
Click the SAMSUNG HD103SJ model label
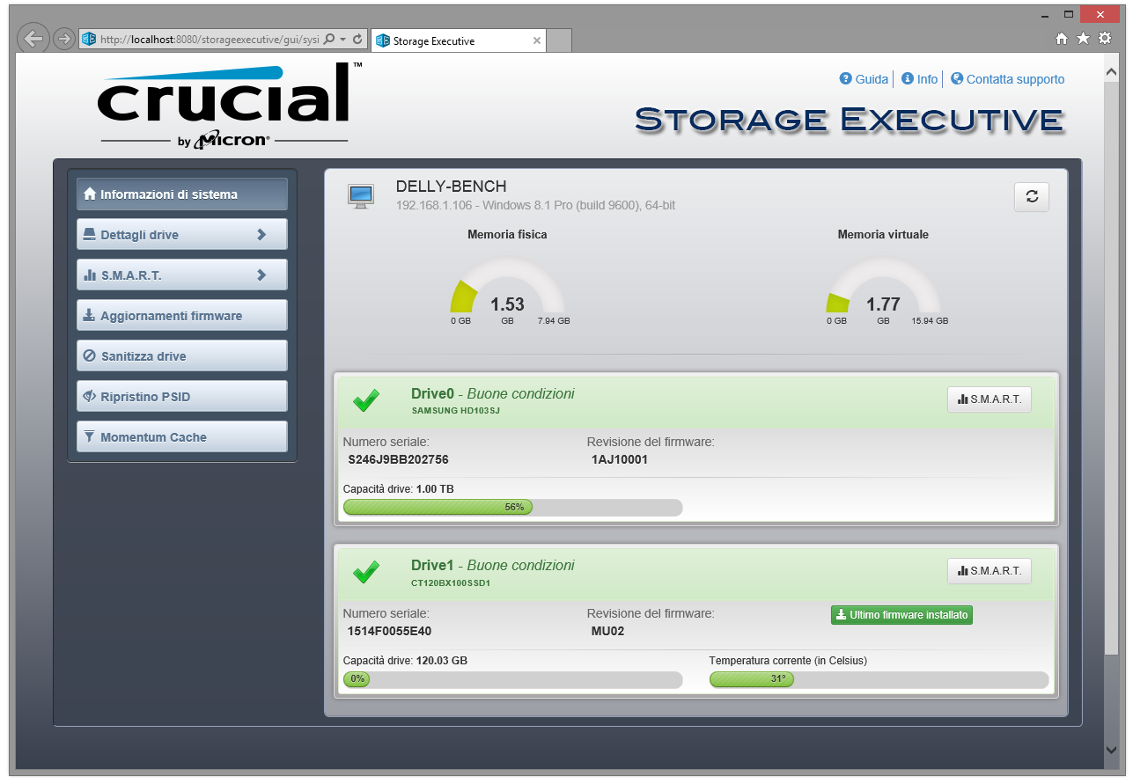[456, 411]
